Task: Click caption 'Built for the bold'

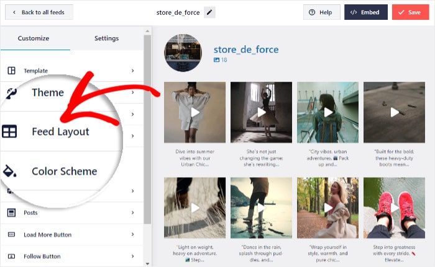Action: pos(394,158)
